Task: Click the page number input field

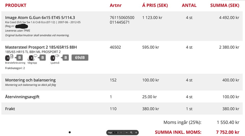Action: (115, 133)
